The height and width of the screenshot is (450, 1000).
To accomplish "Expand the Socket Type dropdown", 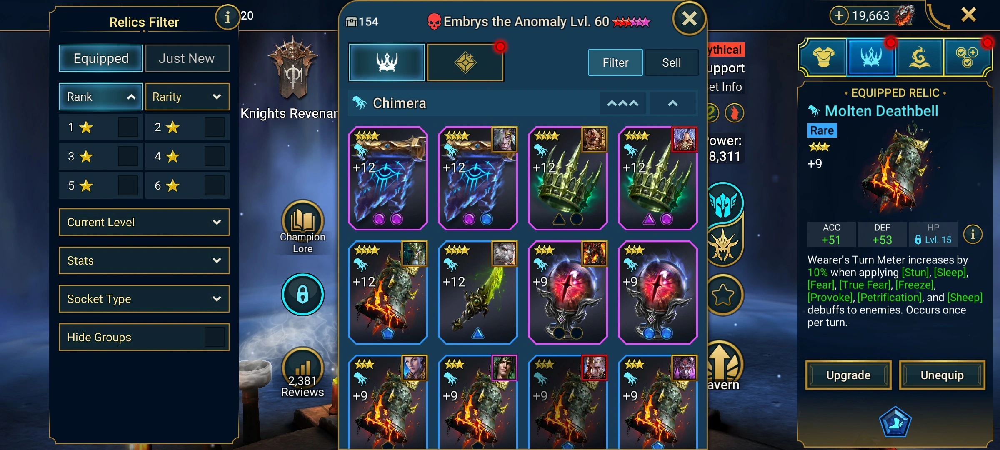I will 144,299.
